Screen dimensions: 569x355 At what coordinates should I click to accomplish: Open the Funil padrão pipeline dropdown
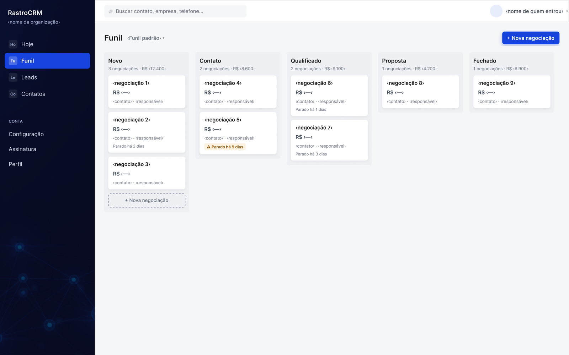click(146, 38)
